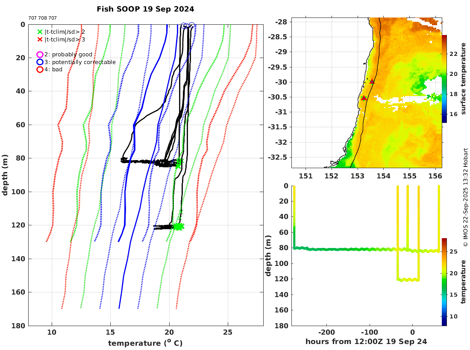Click the 25 tick on the lower temperature colorbar

453,251
